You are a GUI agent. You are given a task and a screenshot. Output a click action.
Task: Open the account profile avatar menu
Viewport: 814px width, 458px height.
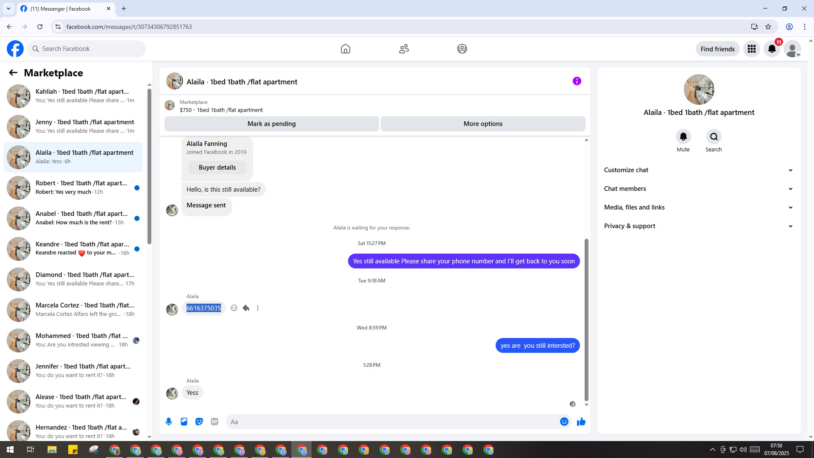point(792,49)
